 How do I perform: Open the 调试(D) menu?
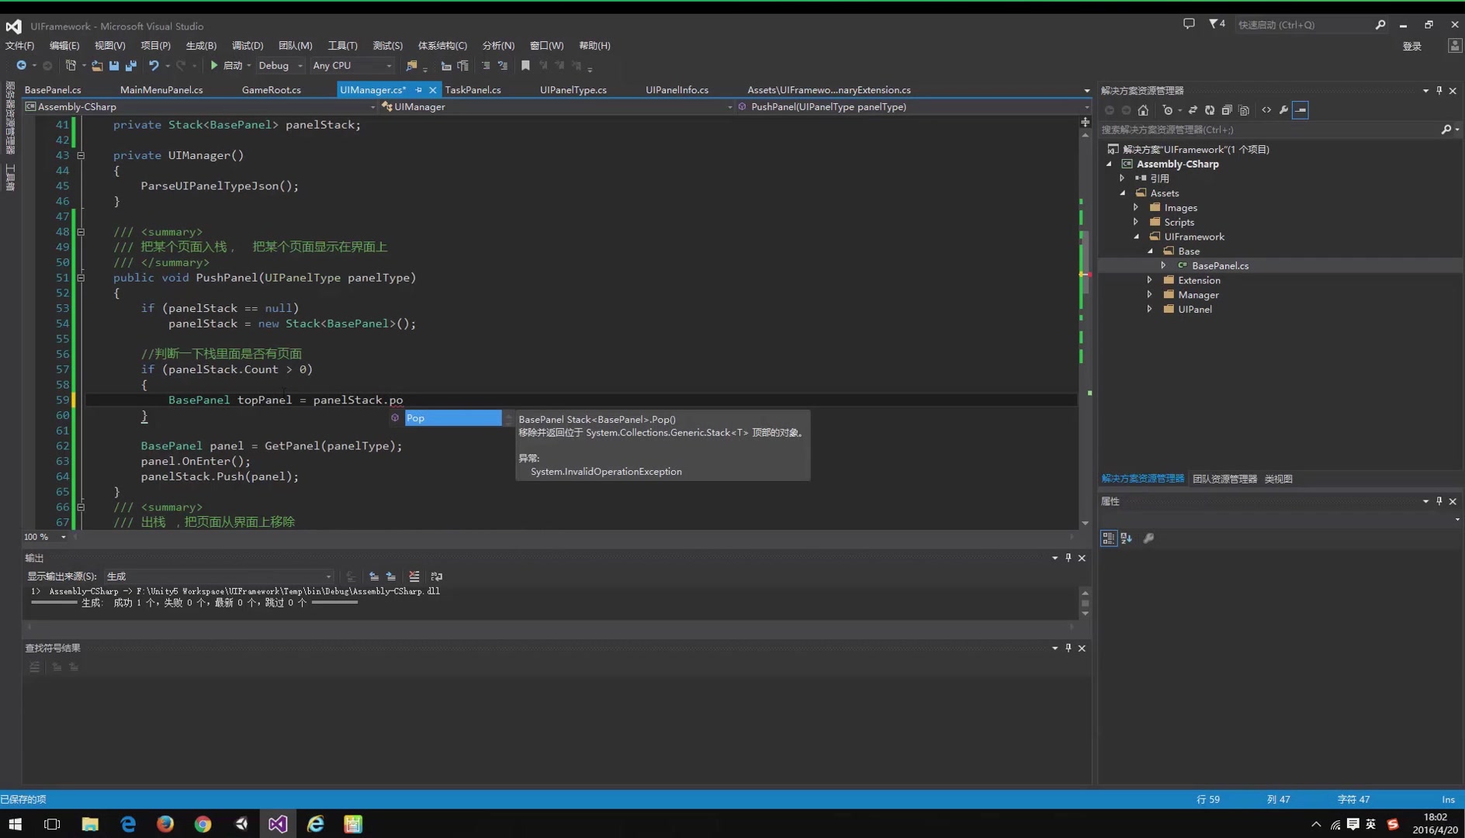[247, 45]
